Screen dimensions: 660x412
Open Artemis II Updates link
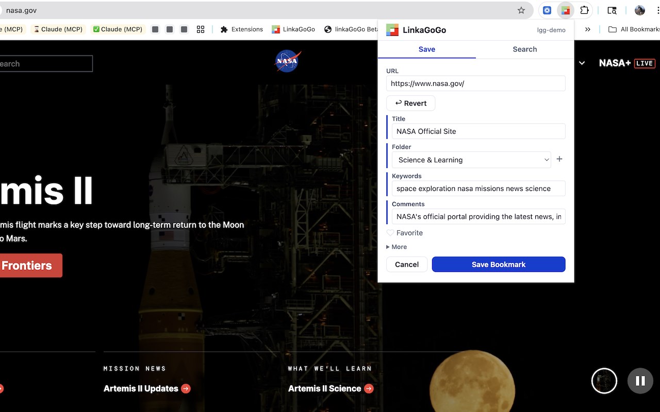click(141, 389)
